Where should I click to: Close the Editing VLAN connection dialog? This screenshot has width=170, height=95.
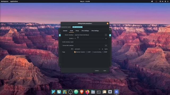[107, 23]
